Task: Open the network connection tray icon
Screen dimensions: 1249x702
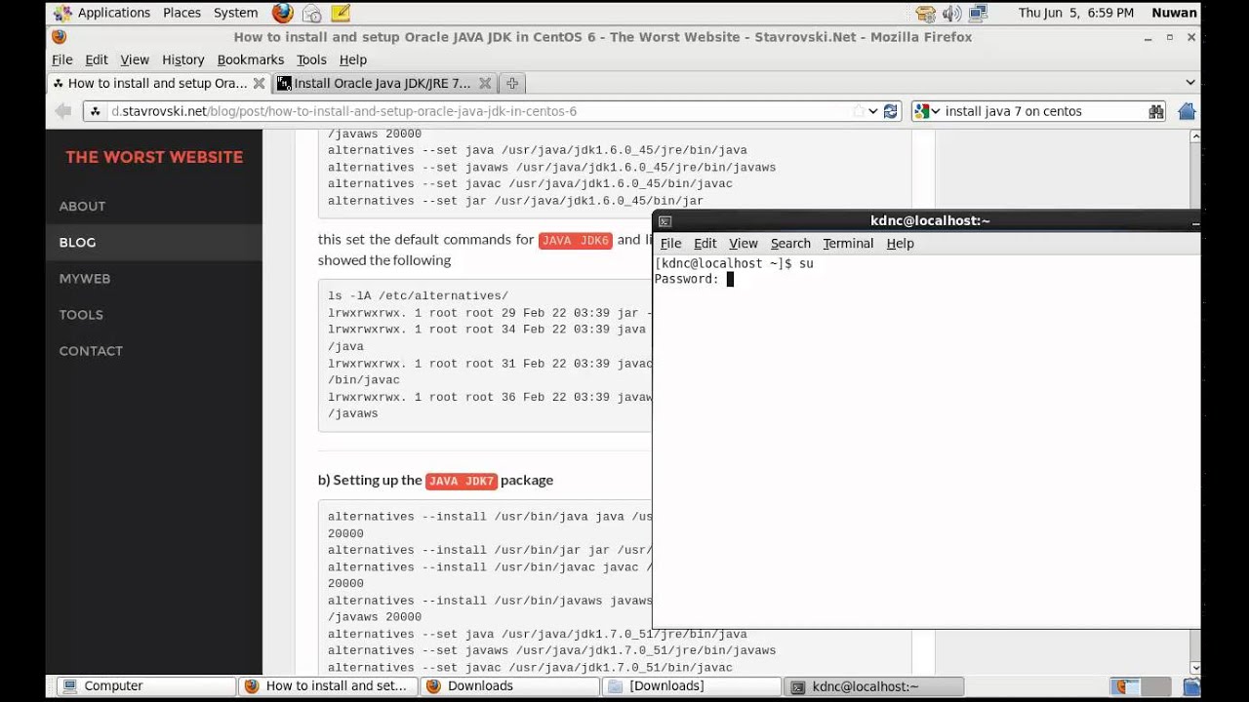Action: (x=978, y=14)
